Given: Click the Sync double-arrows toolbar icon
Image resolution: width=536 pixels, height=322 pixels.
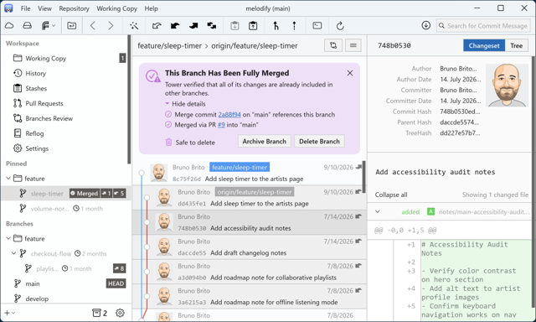Looking at the screenshot, I should pyautogui.click(x=212, y=26).
